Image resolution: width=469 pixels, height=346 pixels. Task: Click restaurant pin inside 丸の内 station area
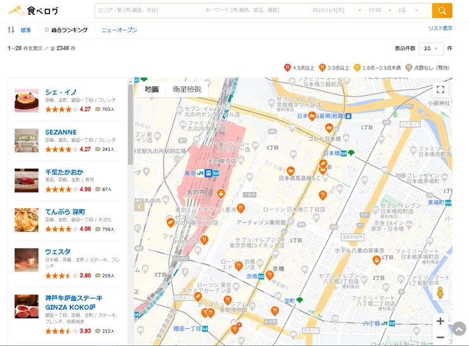coord(221,193)
